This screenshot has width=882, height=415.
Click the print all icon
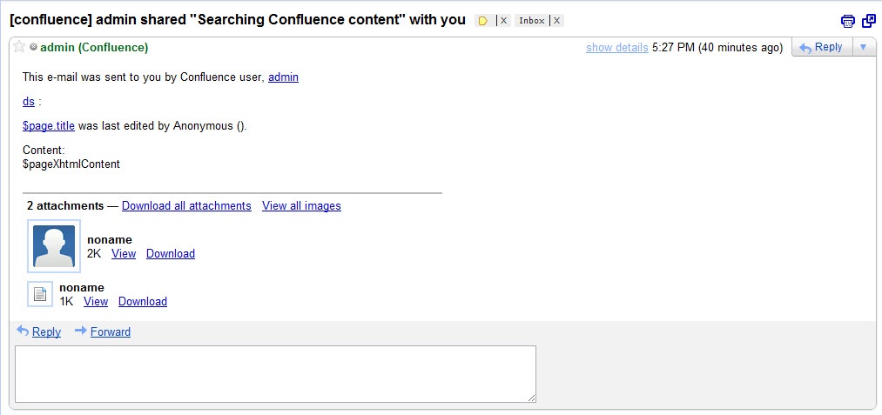[848, 21]
